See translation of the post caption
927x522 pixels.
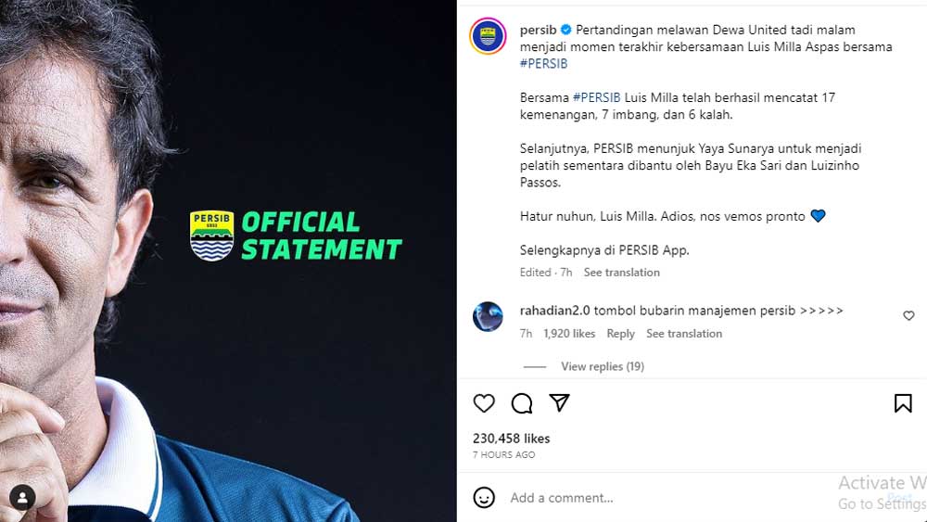(621, 273)
